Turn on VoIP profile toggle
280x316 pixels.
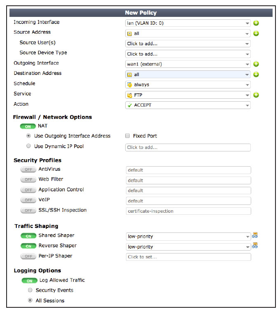coord(28,200)
